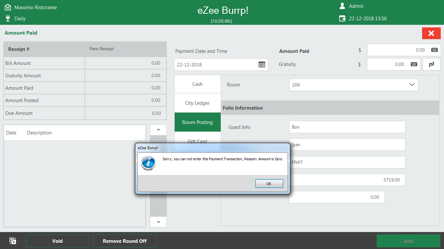Click the restaurant icon beside Massimo Ristorante
This screenshot has height=249, width=444.
pos(8,7)
